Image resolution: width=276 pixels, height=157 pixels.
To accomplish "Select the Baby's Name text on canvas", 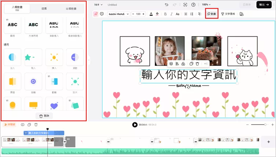I will [189, 85].
